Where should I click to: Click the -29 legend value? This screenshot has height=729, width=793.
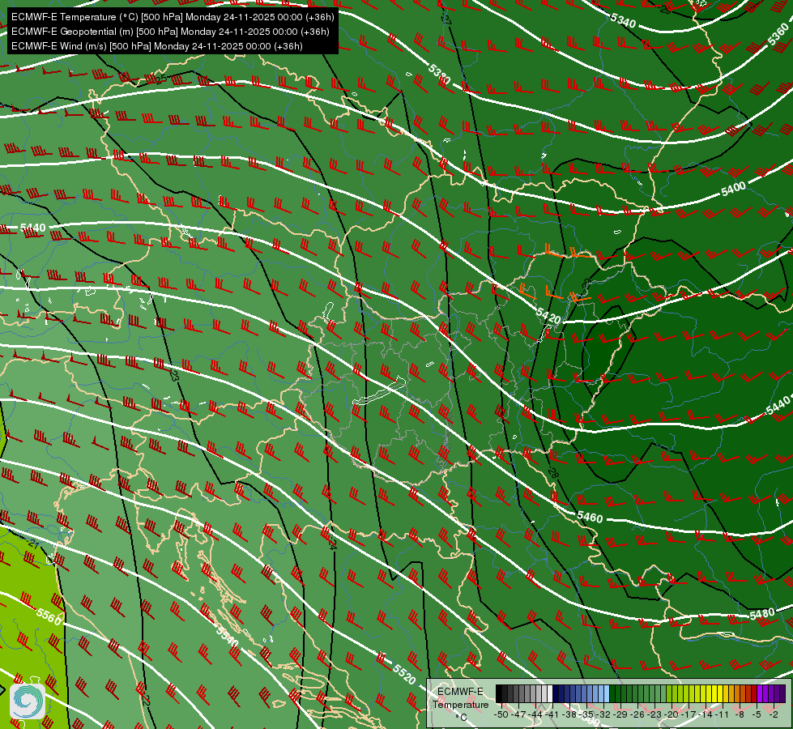[620, 715]
